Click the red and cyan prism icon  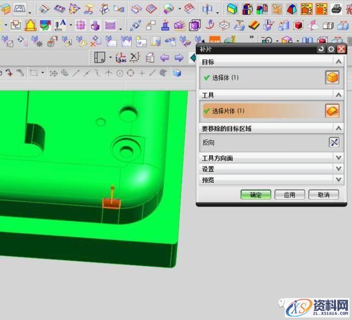click(x=292, y=9)
